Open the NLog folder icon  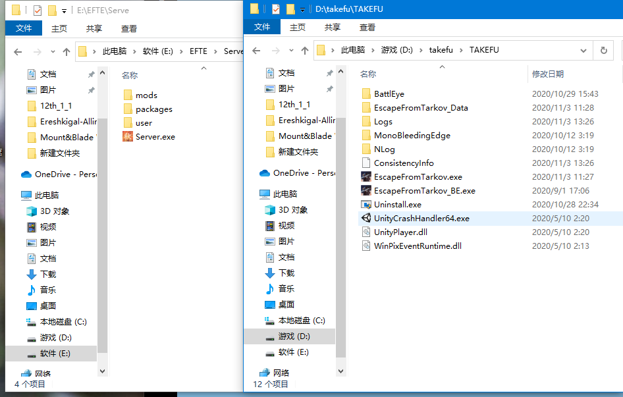pyautogui.click(x=366, y=149)
